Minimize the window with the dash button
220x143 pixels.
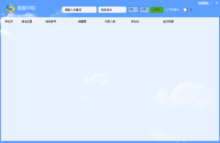click(211, 3)
